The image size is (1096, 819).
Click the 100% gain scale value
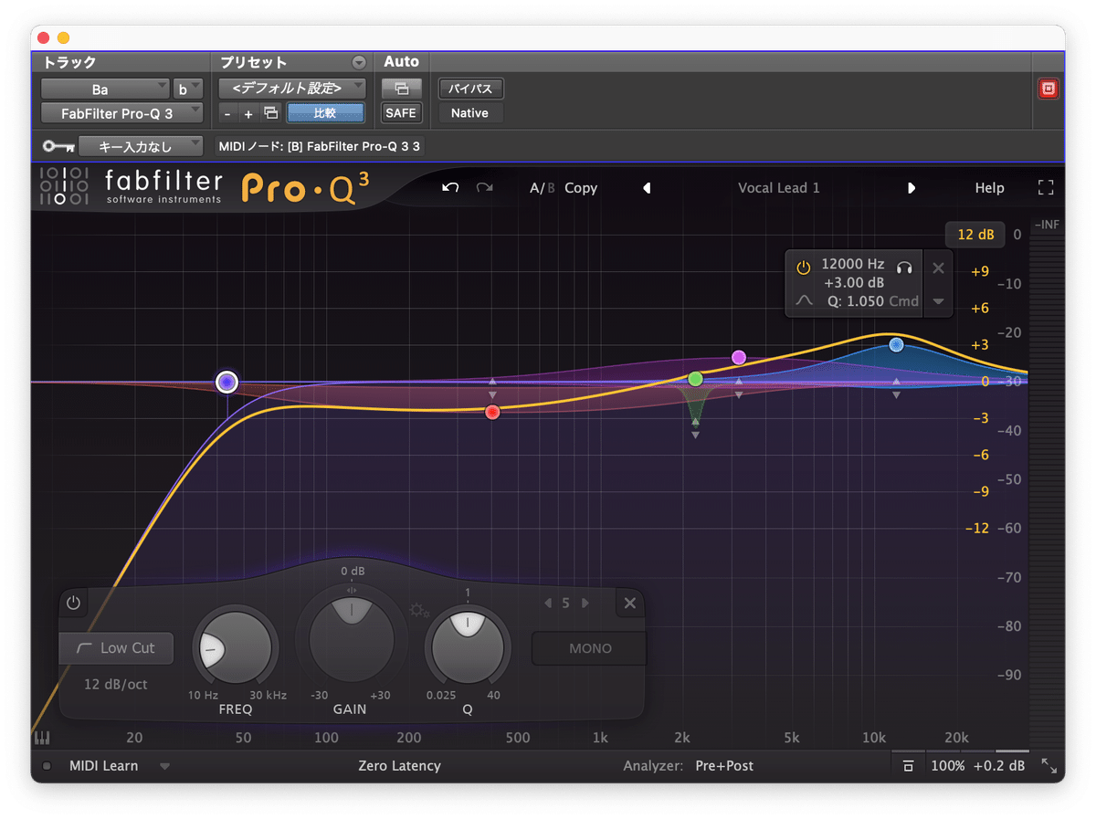tap(948, 766)
